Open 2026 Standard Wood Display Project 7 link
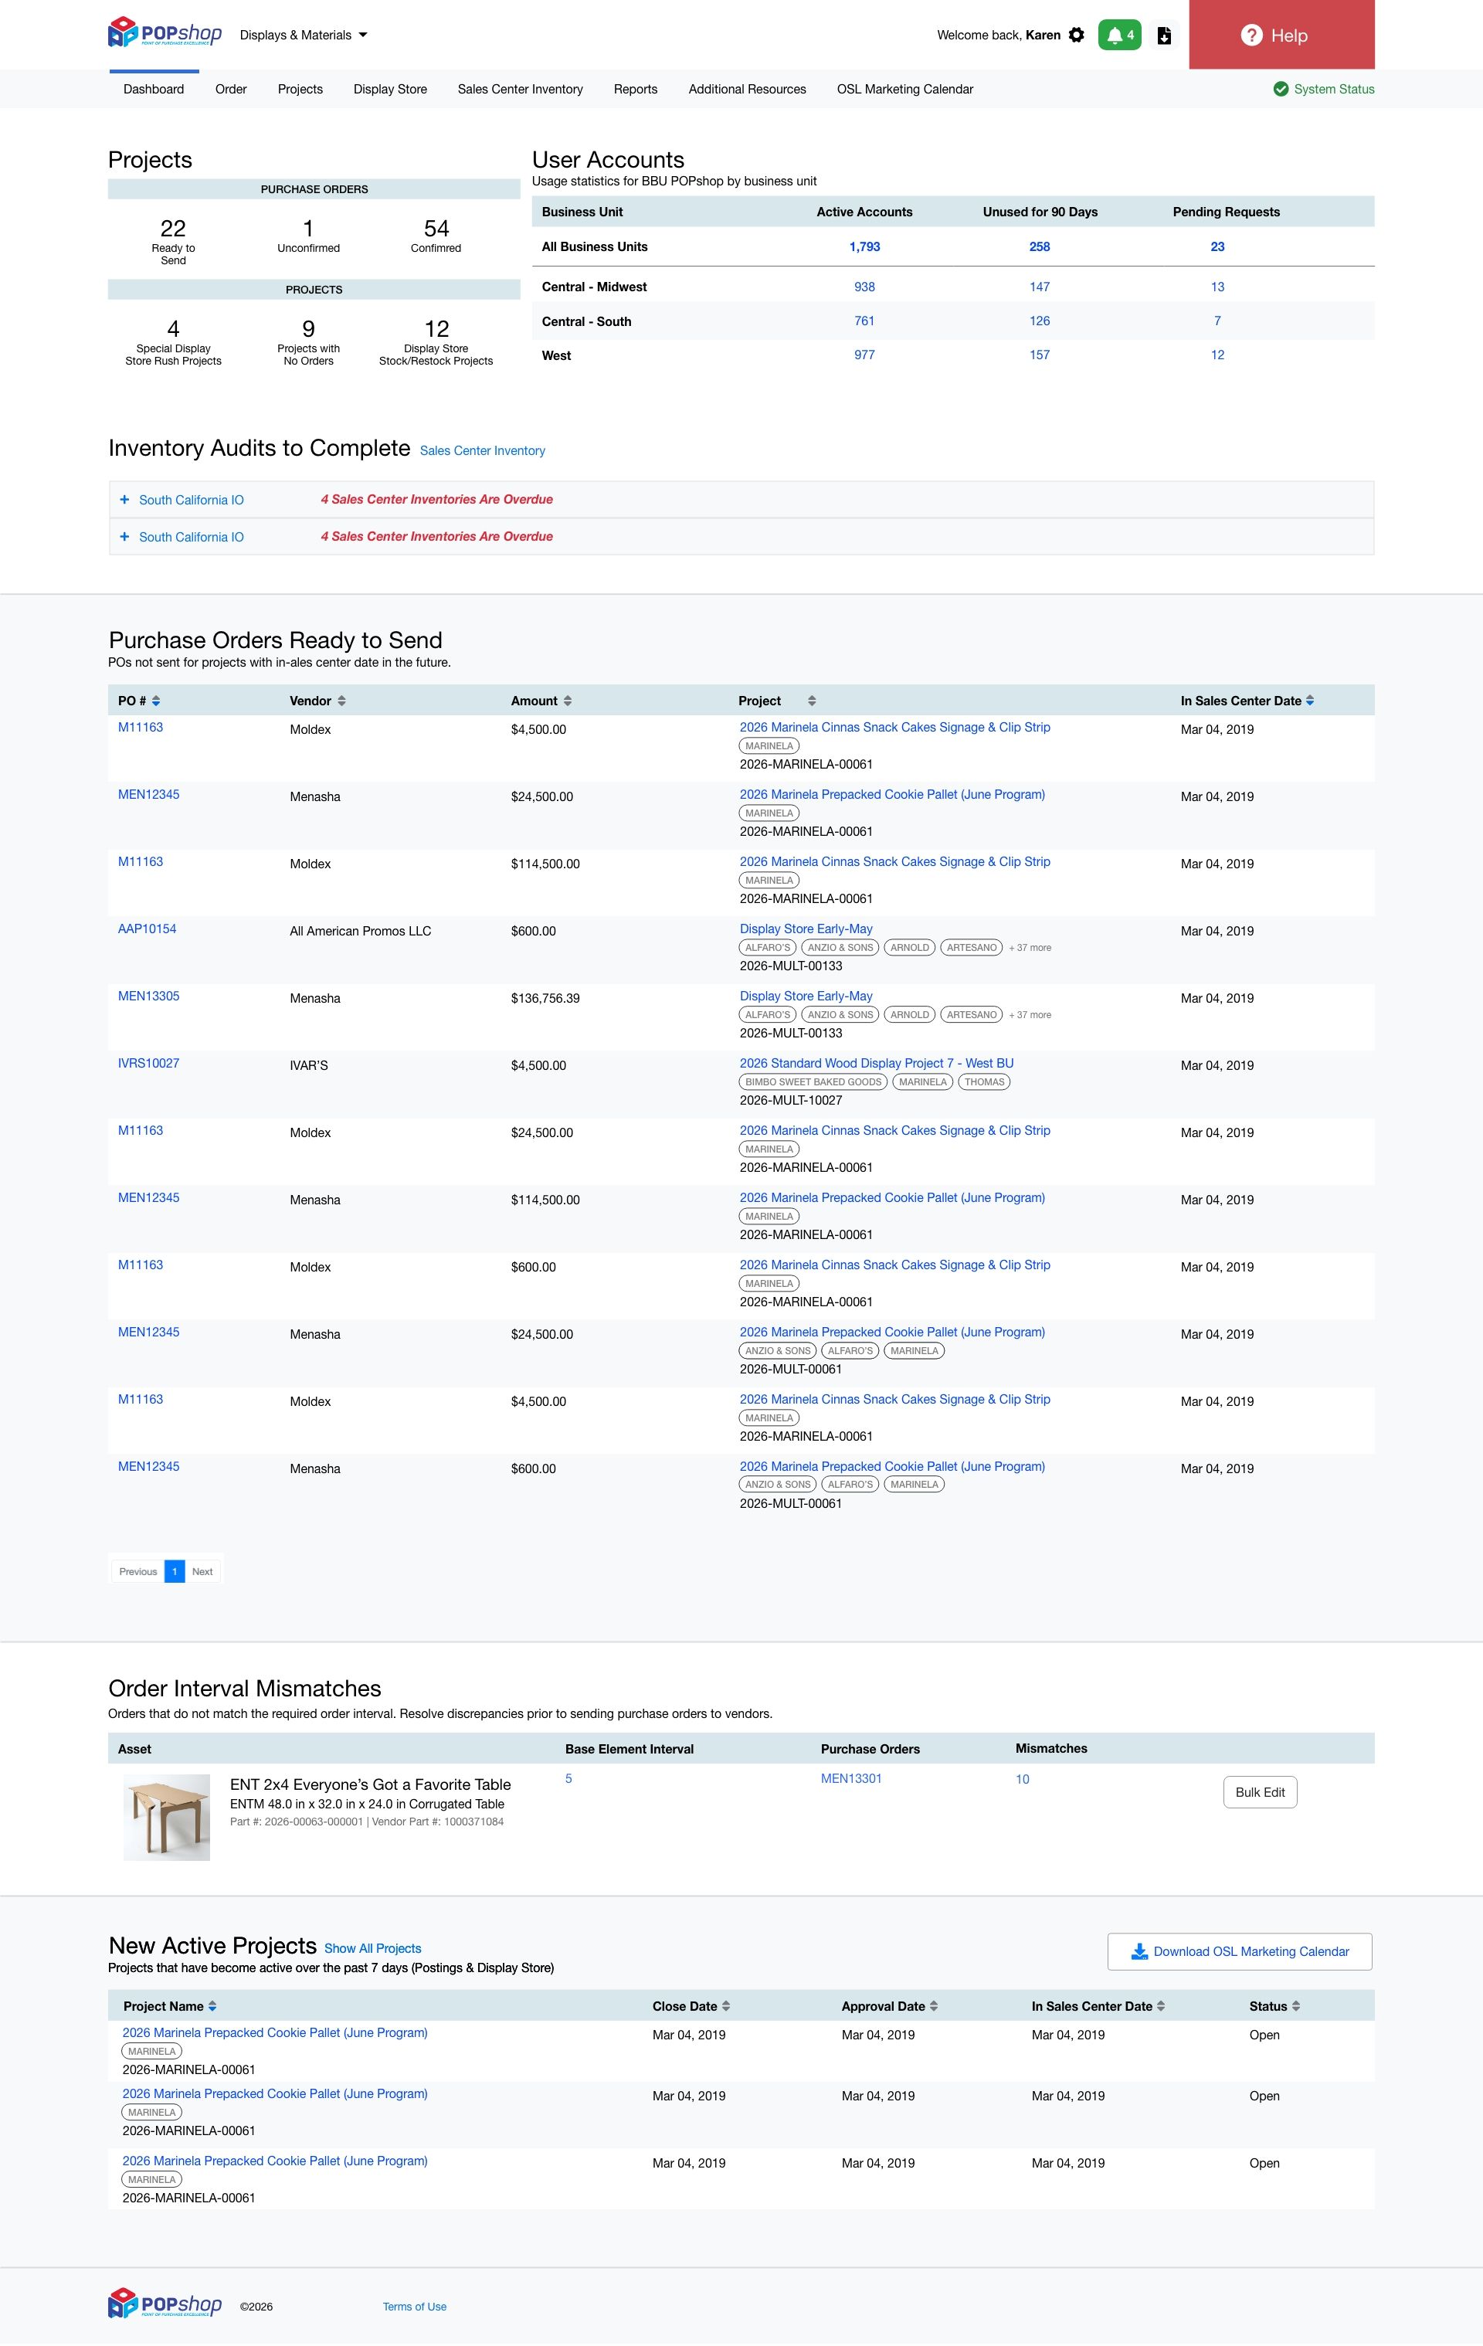 pyautogui.click(x=876, y=1063)
